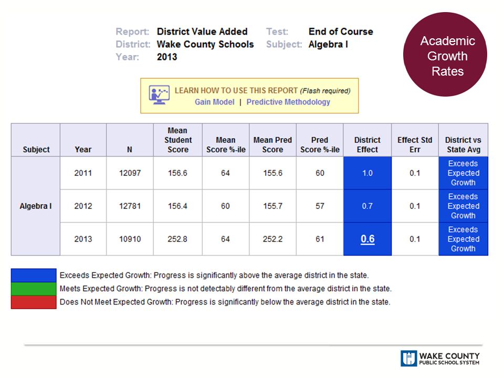Click the Effect Std Err column header
The width and height of the screenshot is (504, 378).
(415, 140)
